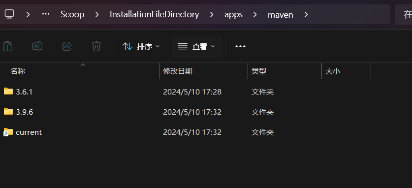This screenshot has width=412, height=188.
Task: Navigate to InstallationFileDirectory breadcrumb
Action: click(x=154, y=14)
